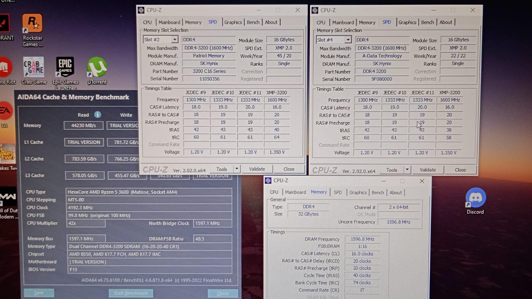Open the Epic Games Launcher shortcut
The image size is (532, 299).
coord(65,73)
